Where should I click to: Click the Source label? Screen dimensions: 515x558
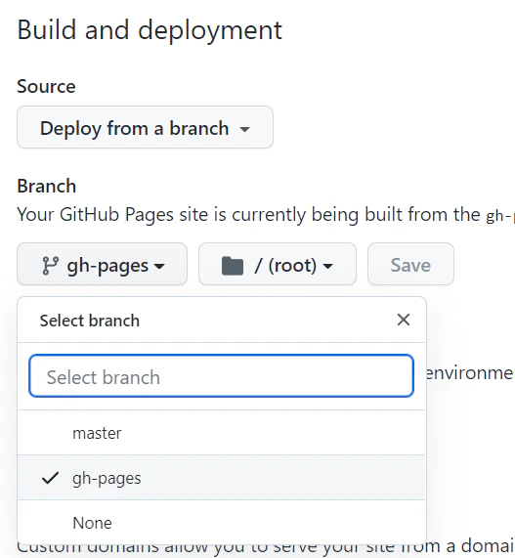click(46, 86)
